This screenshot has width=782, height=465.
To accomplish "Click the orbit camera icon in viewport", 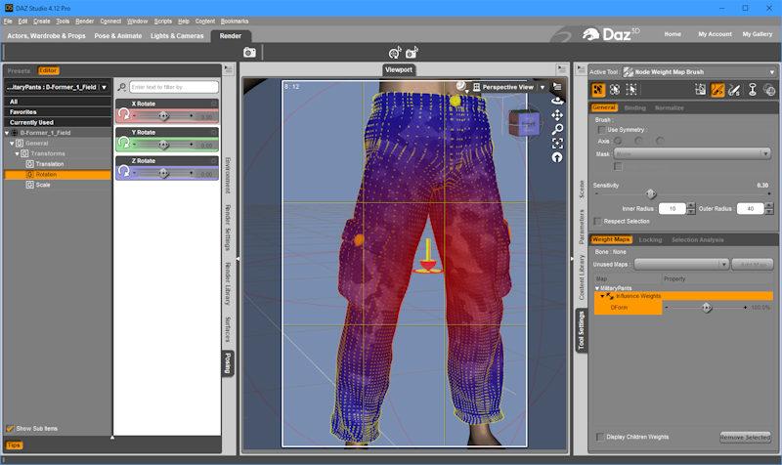I will pyautogui.click(x=557, y=102).
